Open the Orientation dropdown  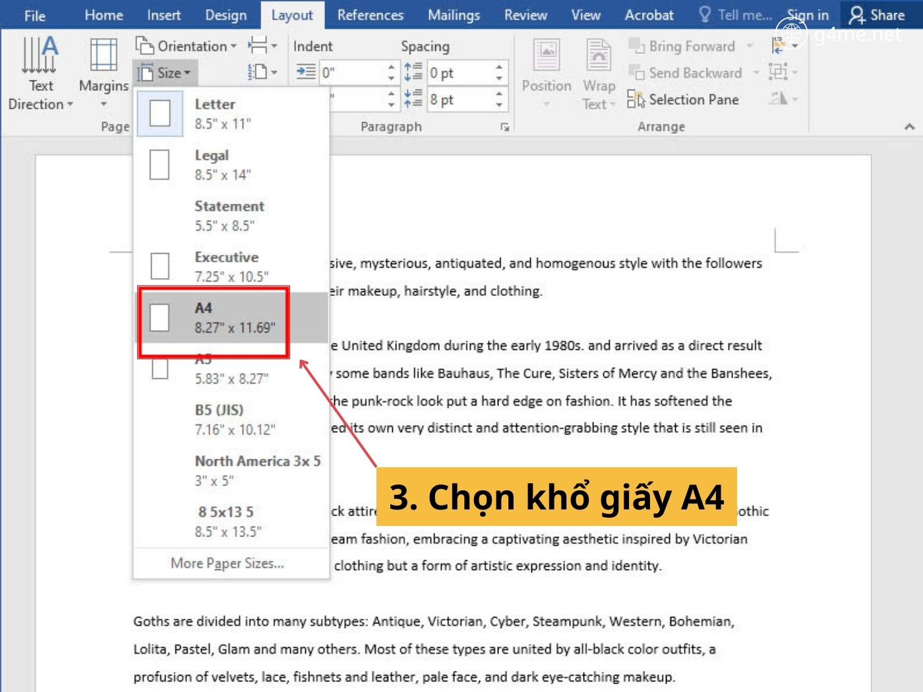(x=187, y=46)
